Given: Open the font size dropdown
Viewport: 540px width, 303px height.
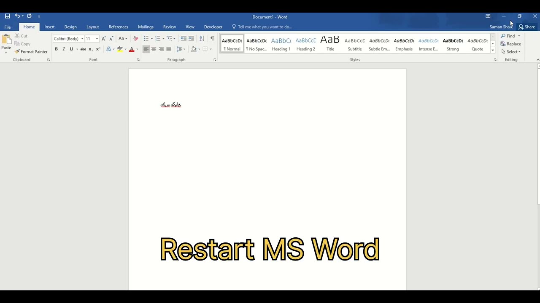Looking at the screenshot, I should 97,39.
